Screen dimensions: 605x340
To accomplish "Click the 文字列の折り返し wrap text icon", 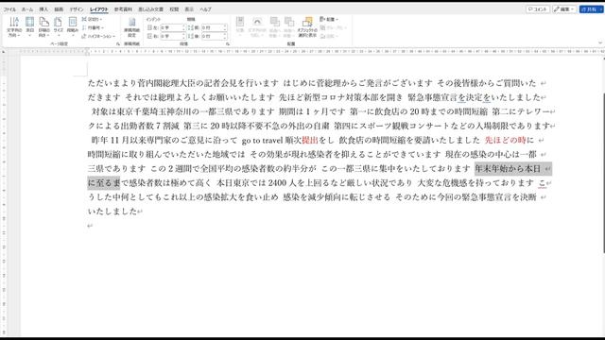I will (257, 27).
